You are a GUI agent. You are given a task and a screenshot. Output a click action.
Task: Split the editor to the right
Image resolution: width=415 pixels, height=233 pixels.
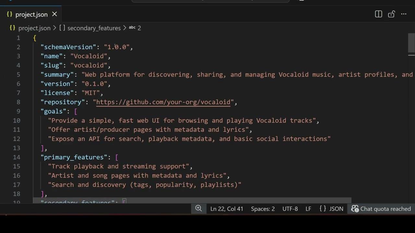click(x=378, y=14)
